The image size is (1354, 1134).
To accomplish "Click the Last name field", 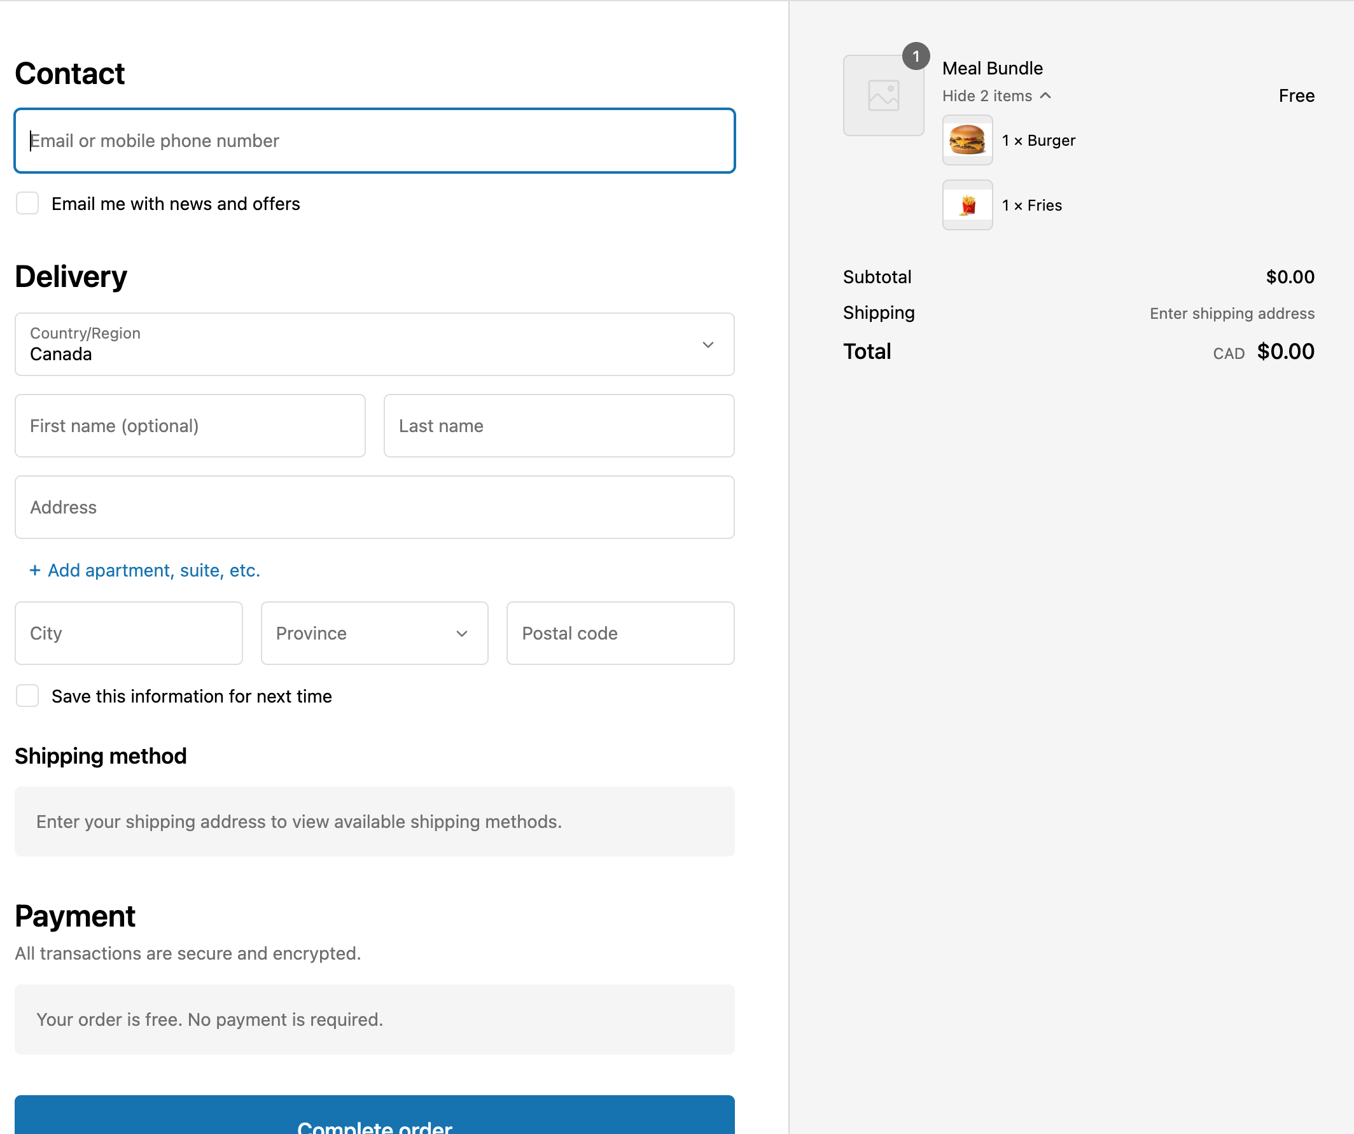I will pos(559,426).
